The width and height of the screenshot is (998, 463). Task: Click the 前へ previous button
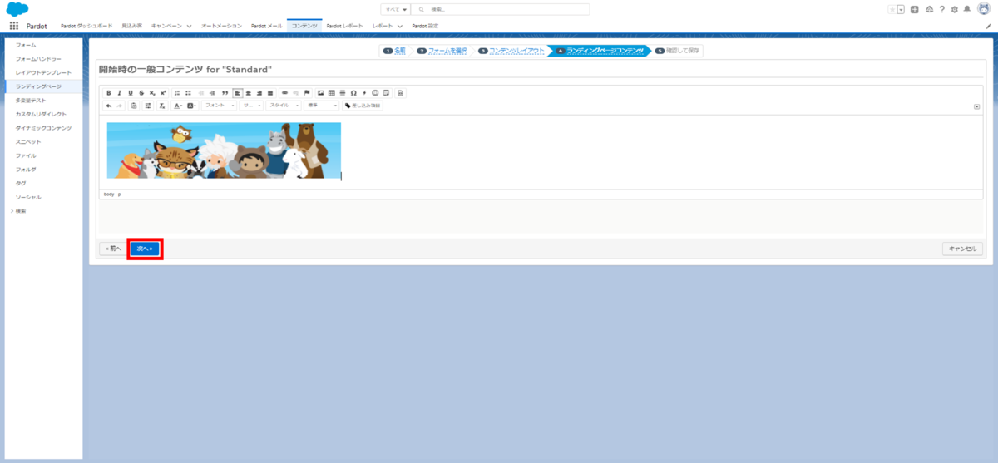coord(112,249)
